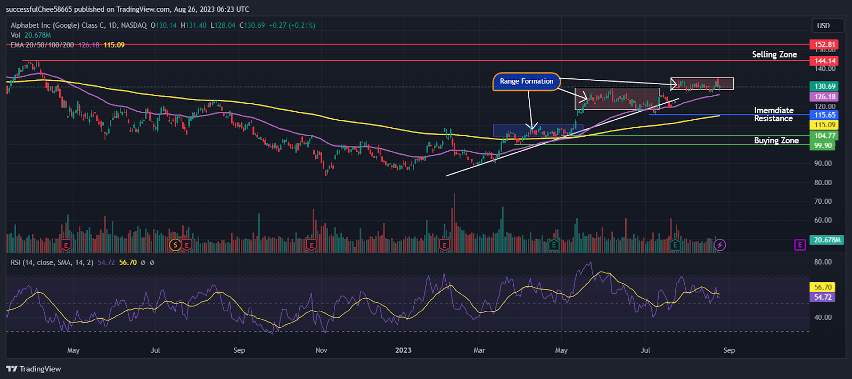Click the purple 'E' icon near volume label

click(800, 245)
